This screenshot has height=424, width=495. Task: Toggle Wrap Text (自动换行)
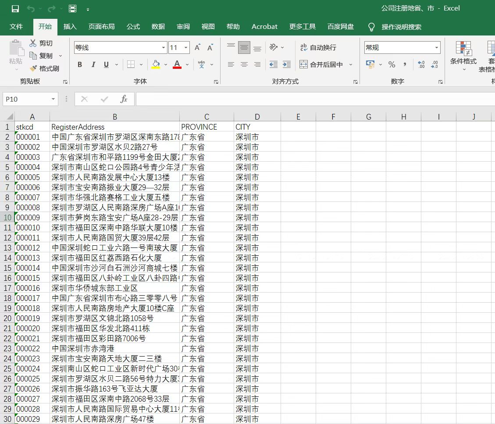(x=318, y=47)
